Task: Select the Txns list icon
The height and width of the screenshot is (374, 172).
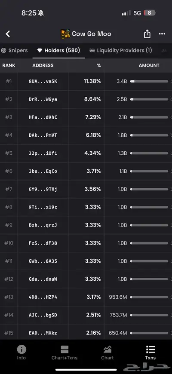Action: point(150,349)
